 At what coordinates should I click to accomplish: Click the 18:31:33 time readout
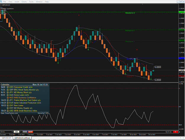(168, 132)
